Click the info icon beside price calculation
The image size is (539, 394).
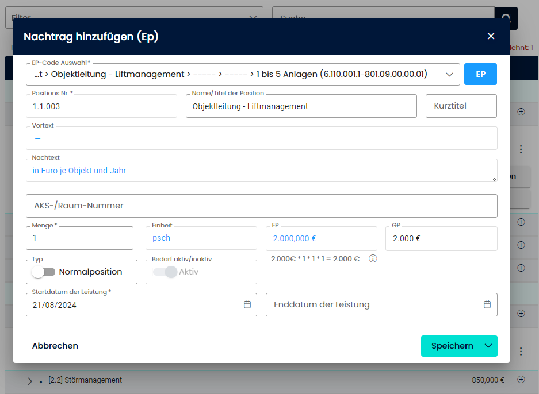tap(373, 258)
